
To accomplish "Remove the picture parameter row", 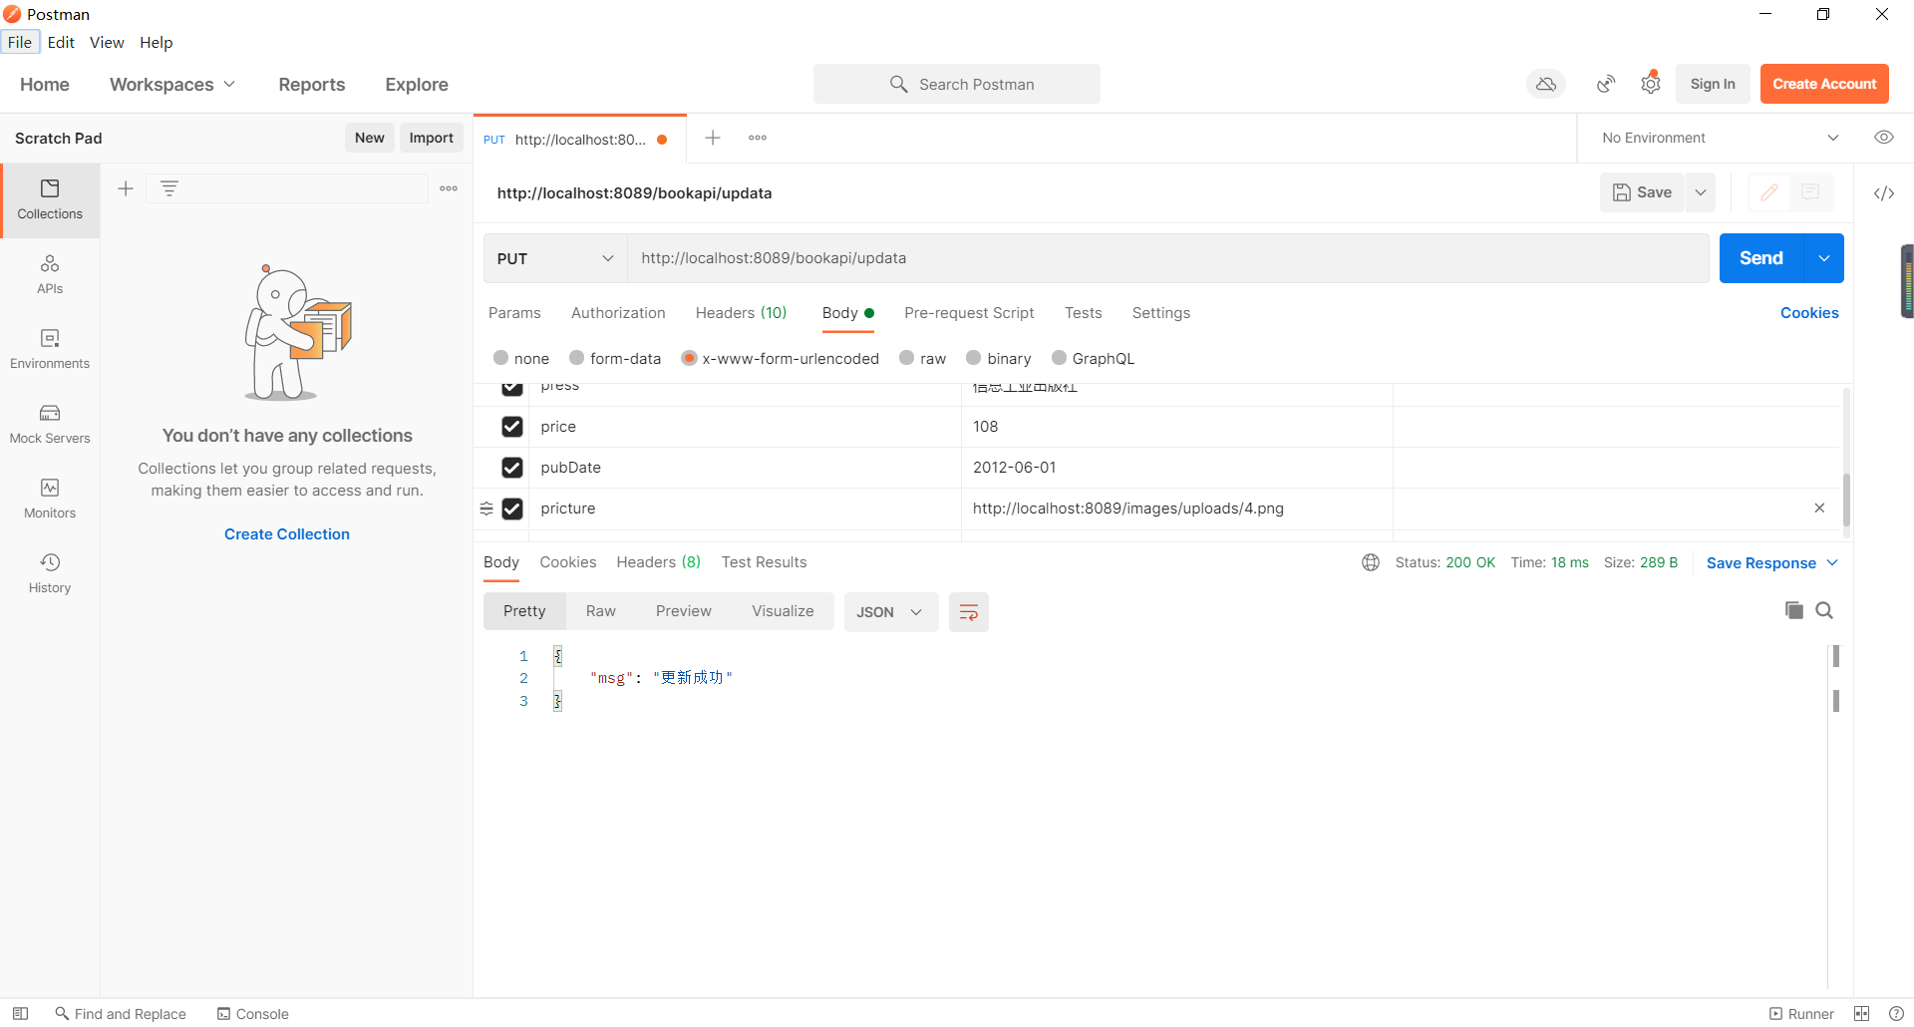I will [x=1820, y=508].
